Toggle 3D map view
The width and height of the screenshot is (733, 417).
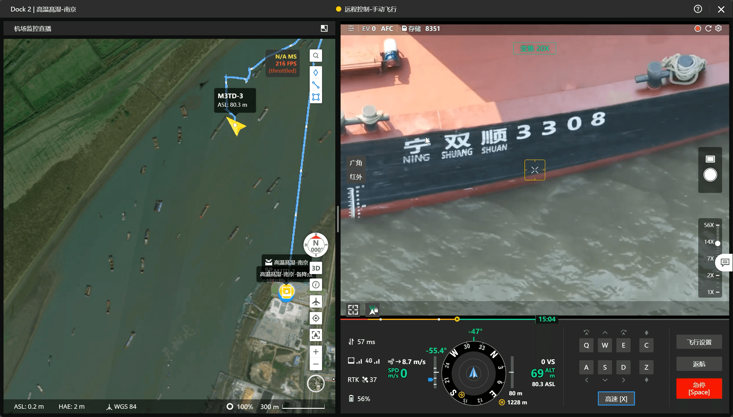click(x=316, y=268)
